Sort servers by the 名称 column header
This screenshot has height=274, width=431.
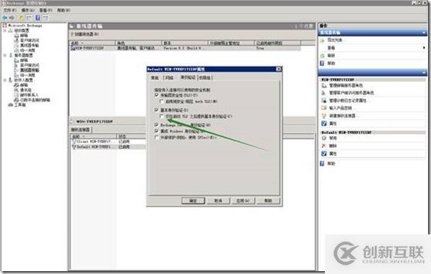pos(92,43)
